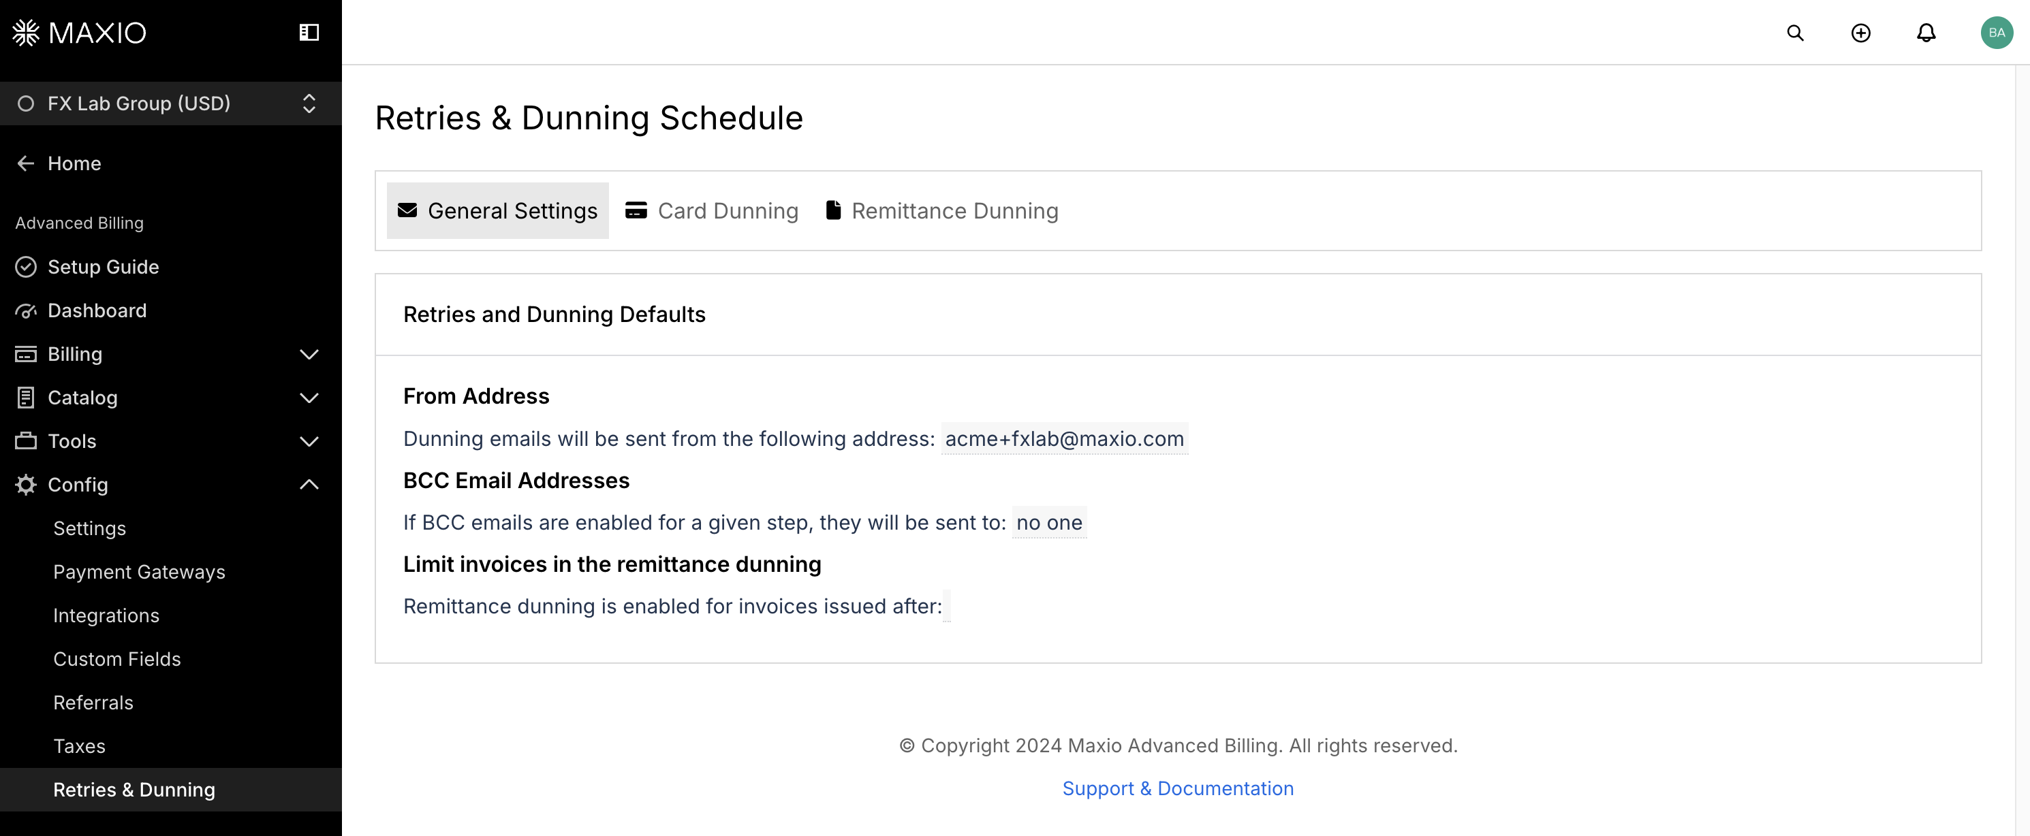Click the 'Advanced Billing' section label
The width and height of the screenshot is (2030, 836).
79,223
